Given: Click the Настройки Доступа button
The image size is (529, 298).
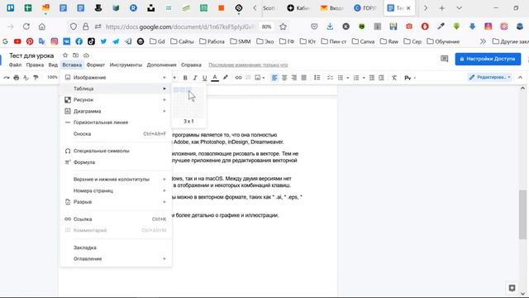Looking at the screenshot, I should 488,59.
